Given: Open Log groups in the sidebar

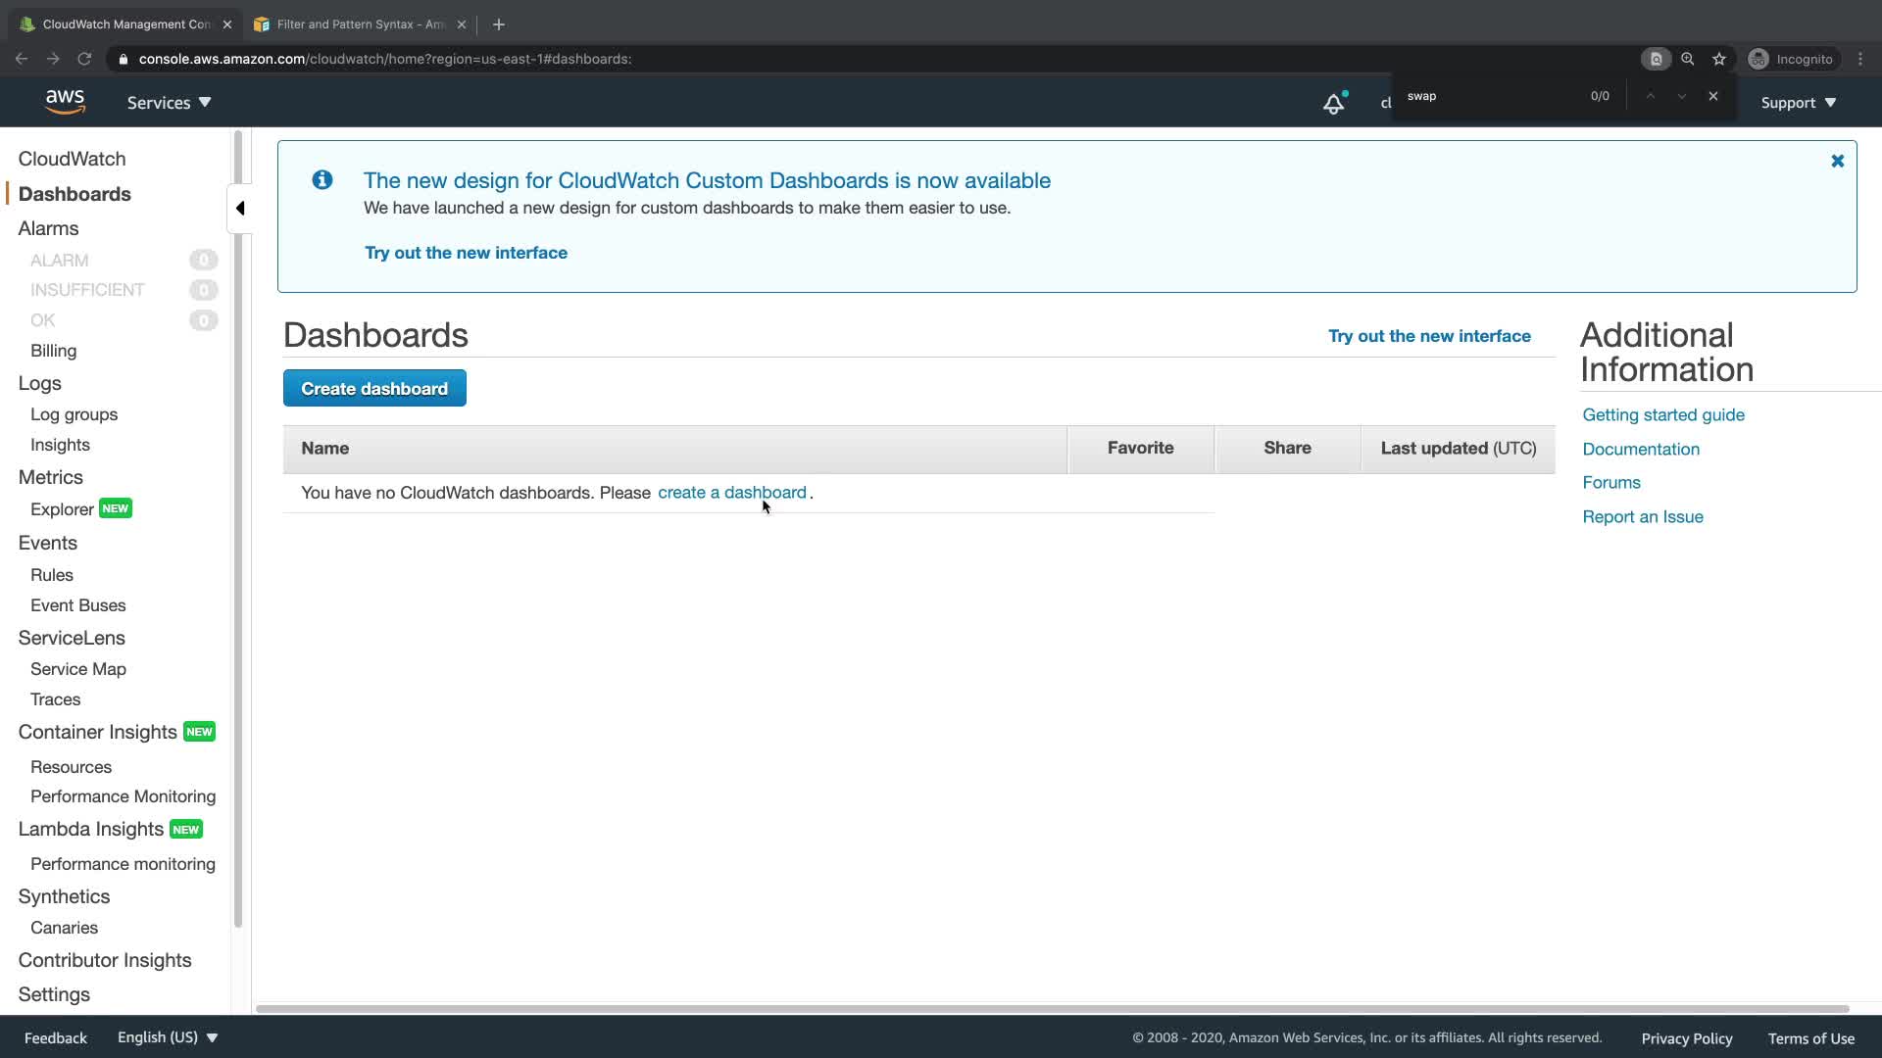Looking at the screenshot, I should [x=74, y=414].
